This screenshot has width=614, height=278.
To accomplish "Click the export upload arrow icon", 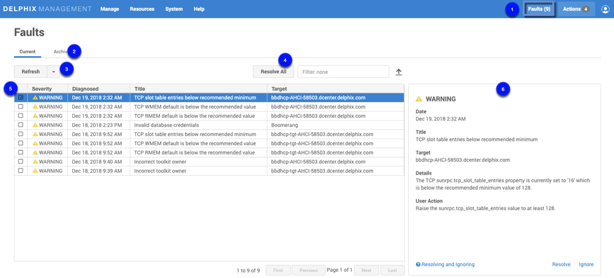I will (x=399, y=72).
